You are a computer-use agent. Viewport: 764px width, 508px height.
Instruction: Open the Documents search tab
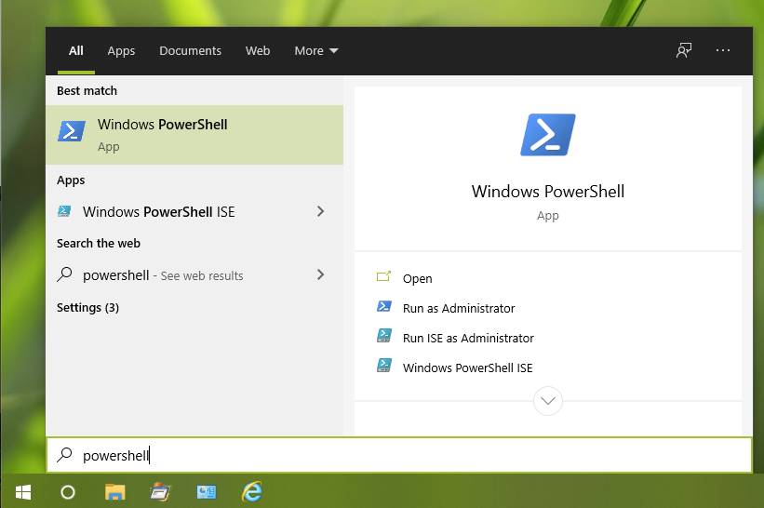(x=190, y=50)
